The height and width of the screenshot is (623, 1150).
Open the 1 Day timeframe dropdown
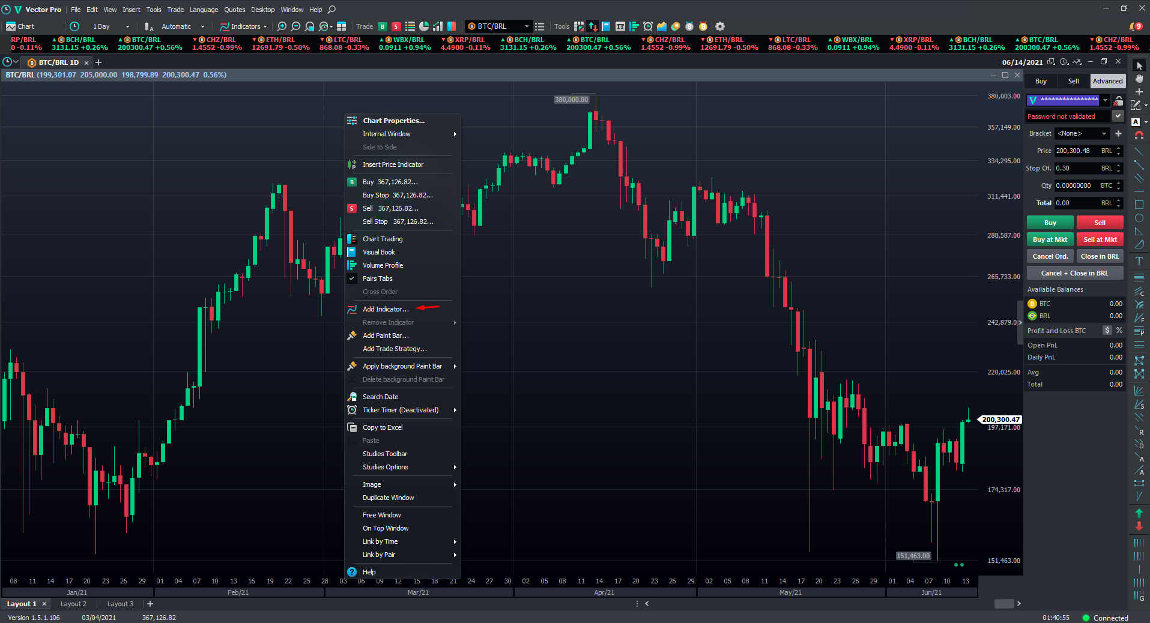tap(127, 26)
